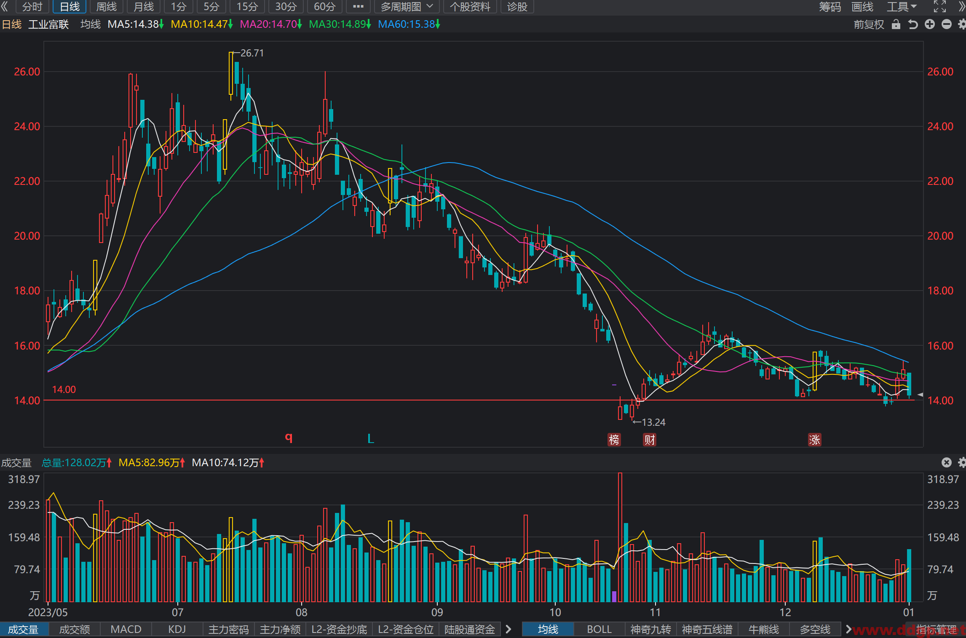
Task: Show more sub-indicator tabs with arrow
Action: (508, 629)
